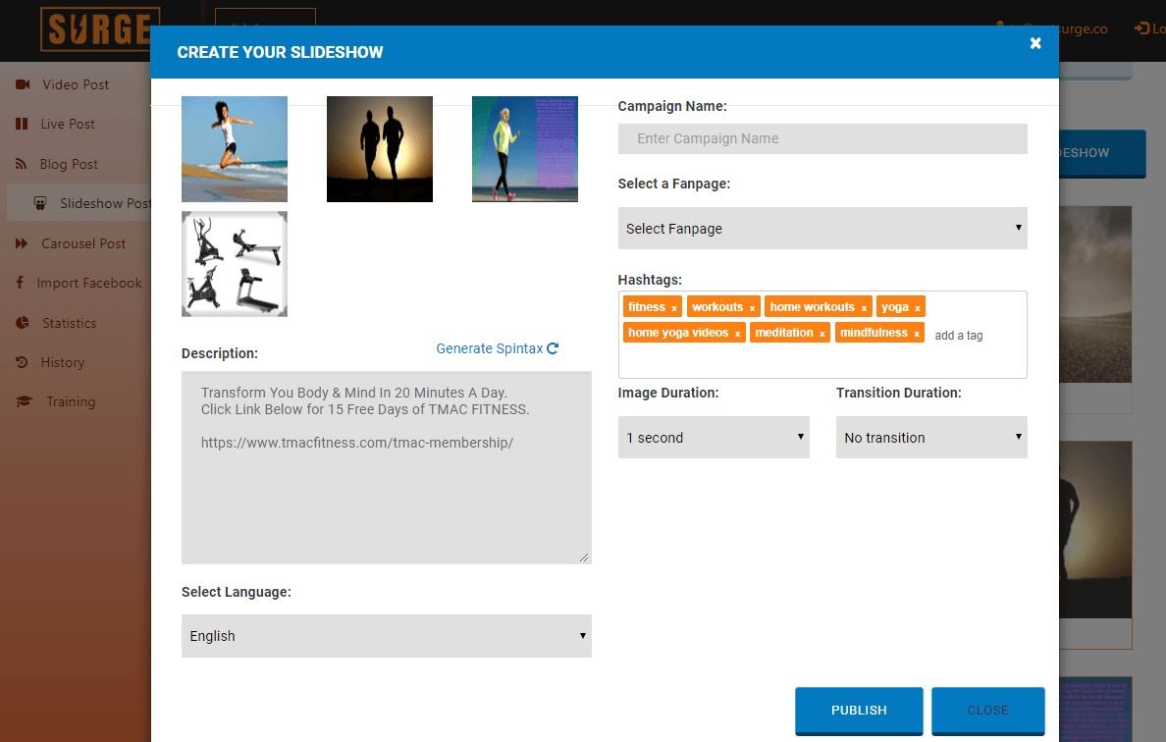
Task: Close the Create Your Slideshow dialog
Action: [x=1035, y=43]
